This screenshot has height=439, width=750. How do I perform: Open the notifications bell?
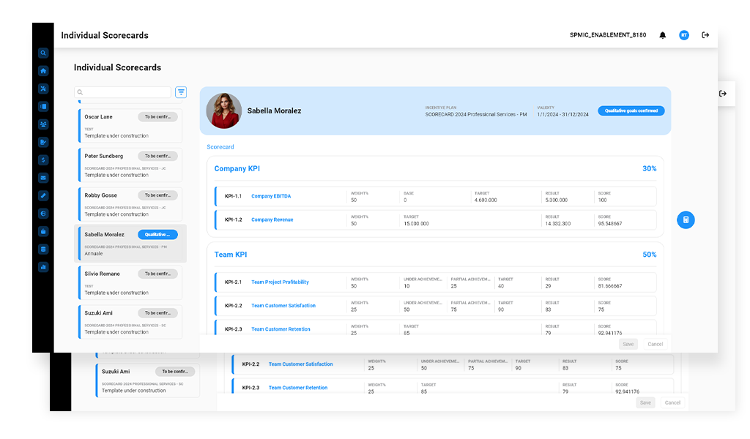point(663,35)
